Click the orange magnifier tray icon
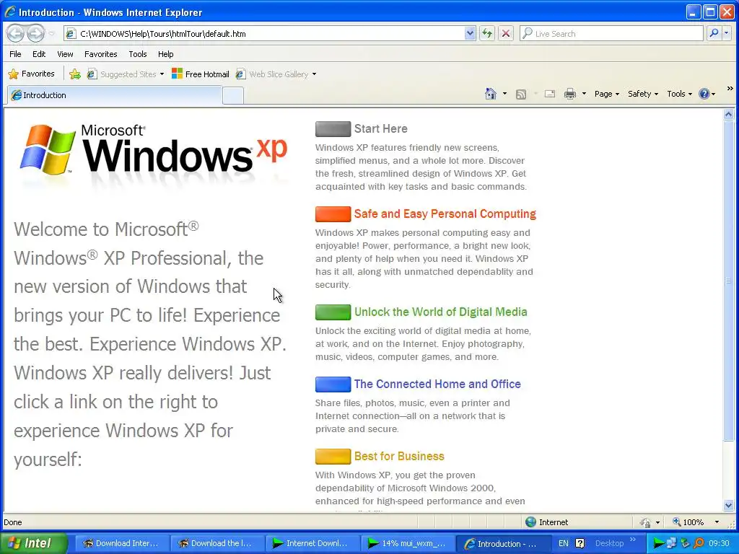Image resolution: width=739 pixels, height=554 pixels. (699, 543)
